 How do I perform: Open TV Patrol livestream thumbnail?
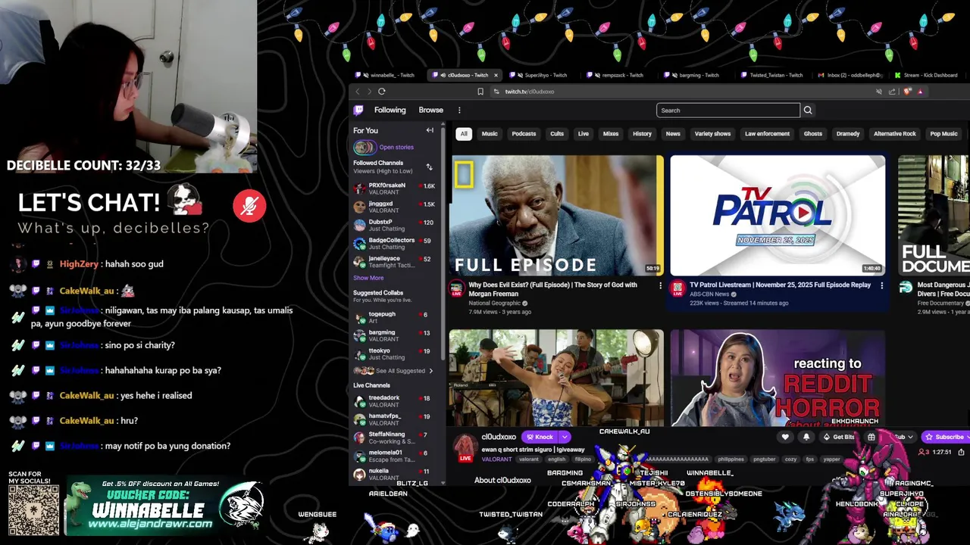(x=778, y=216)
